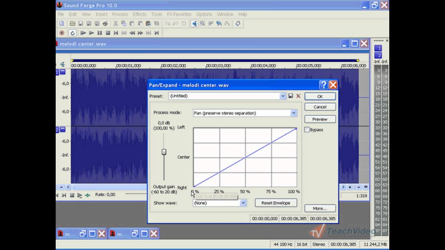
Task: Click Go to Start in main transport
Action: (x=116, y=33)
